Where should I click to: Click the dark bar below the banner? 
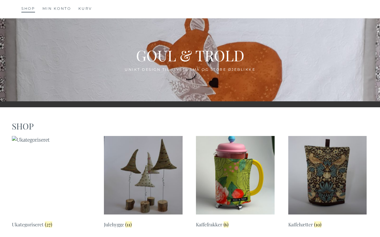coord(190,104)
